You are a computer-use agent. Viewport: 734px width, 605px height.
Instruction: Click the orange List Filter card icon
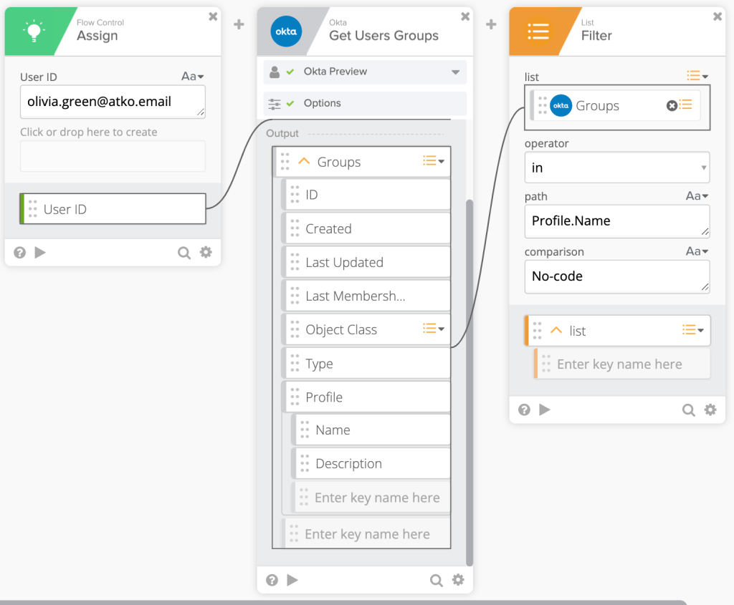(538, 32)
